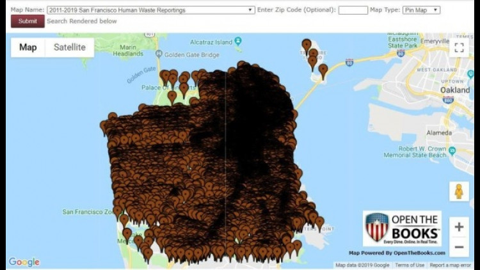Click the Map data ©2019 Google text
This screenshot has height=270, width=480.
coord(362,265)
